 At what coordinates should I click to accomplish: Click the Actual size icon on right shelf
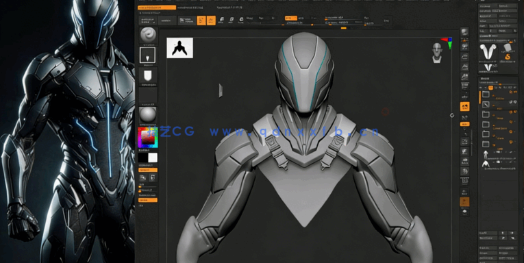point(464,67)
